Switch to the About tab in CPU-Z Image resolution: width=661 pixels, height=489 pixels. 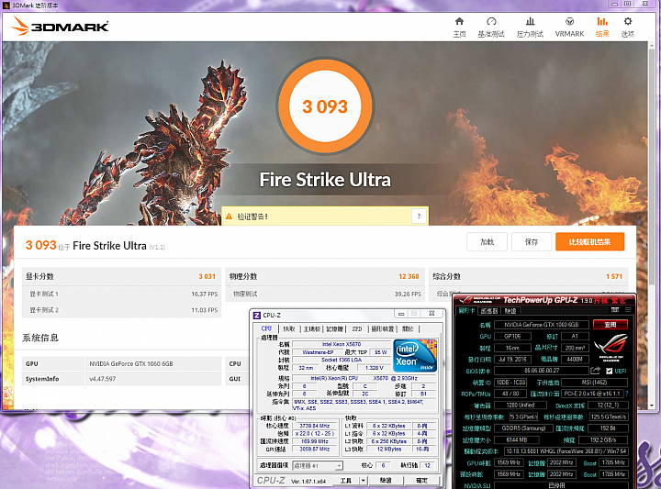pos(408,328)
